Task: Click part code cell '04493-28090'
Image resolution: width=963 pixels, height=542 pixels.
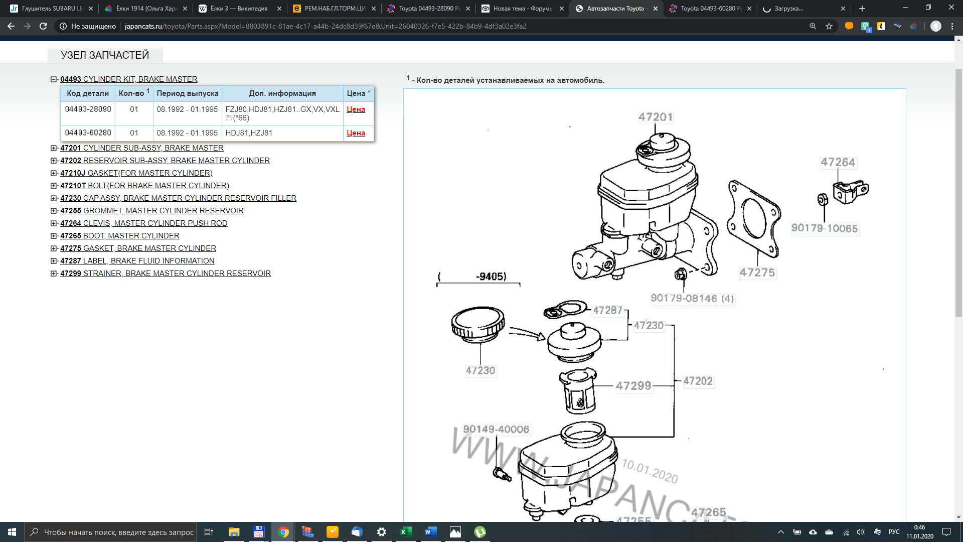Action: coord(88,109)
